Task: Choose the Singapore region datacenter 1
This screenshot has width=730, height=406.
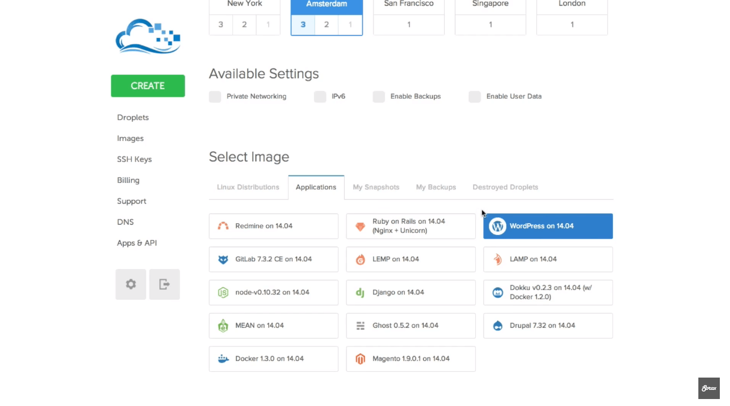Action: [x=490, y=25]
